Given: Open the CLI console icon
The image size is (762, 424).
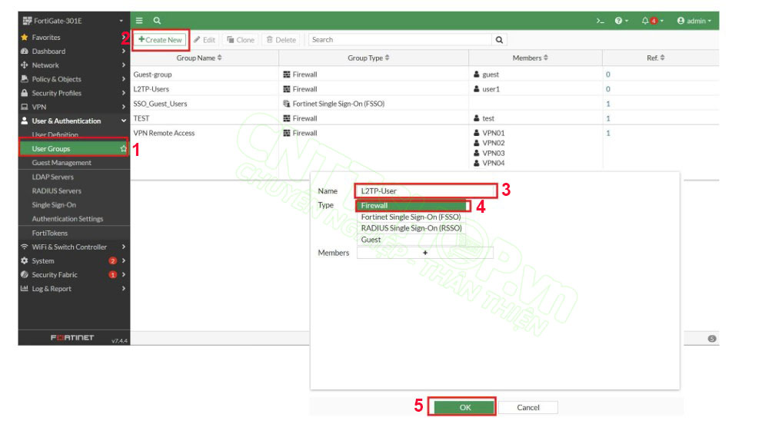Looking at the screenshot, I should (601, 21).
